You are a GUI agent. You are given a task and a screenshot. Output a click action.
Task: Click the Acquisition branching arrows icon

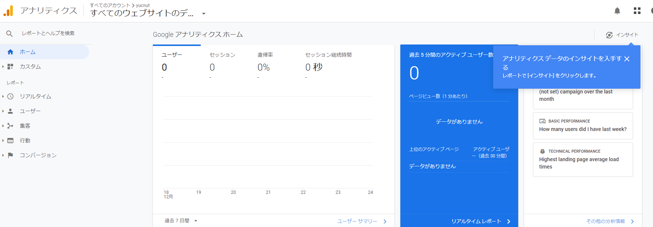[10, 126]
